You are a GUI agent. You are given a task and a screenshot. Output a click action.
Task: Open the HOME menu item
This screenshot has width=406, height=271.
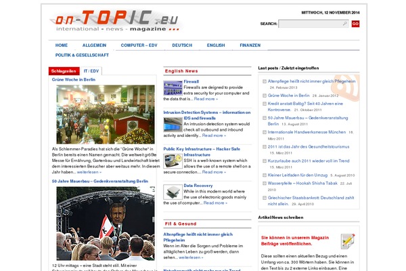pos(62,45)
